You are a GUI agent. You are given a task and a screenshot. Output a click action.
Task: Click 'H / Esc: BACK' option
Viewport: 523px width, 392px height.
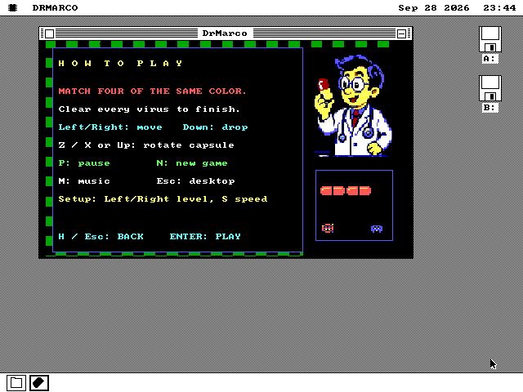(x=101, y=236)
